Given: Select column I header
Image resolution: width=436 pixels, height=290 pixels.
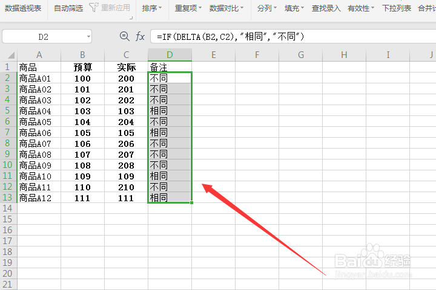Looking at the screenshot, I should point(388,55).
